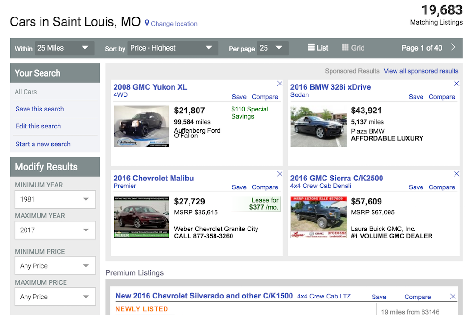Dismiss the 2016 BMW 328i xDrive listing
The height and width of the screenshot is (315, 472).
tap(456, 84)
